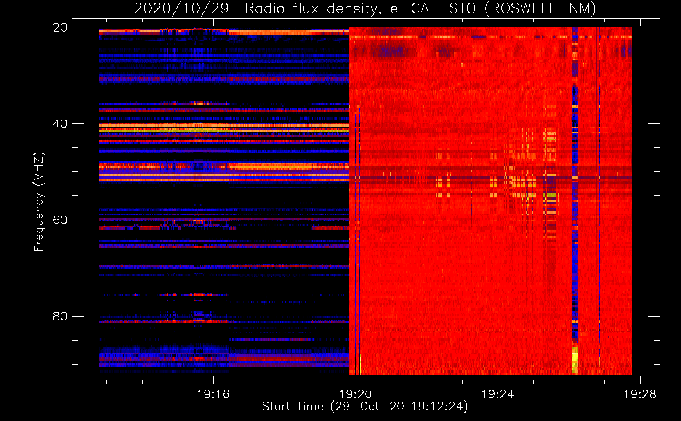Click the yellow burst at the bottom near 19:26

(x=575, y=360)
